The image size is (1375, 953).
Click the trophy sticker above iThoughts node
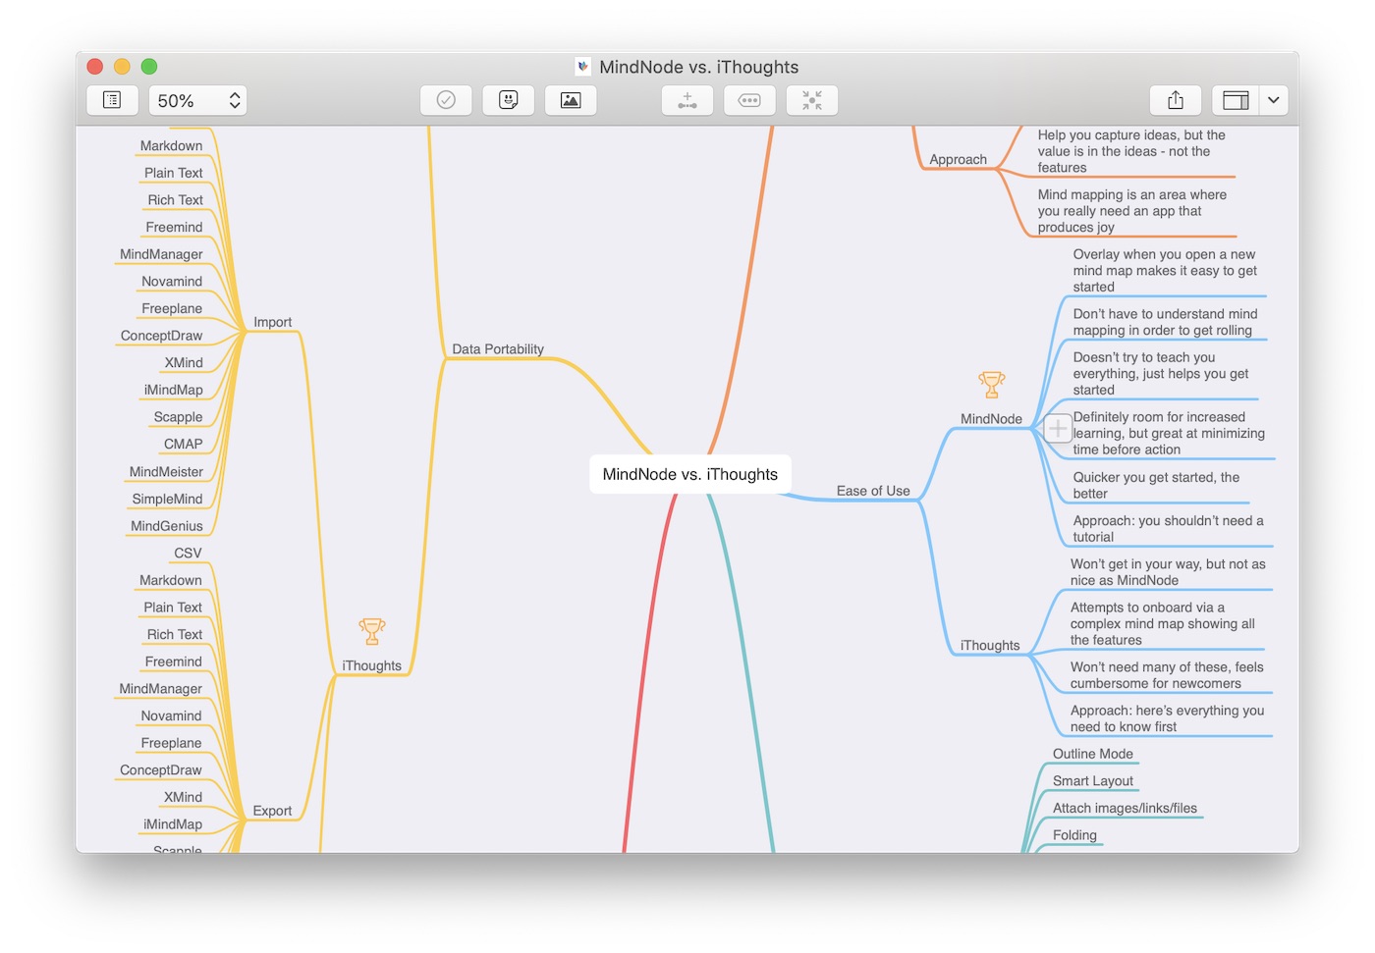tap(372, 631)
